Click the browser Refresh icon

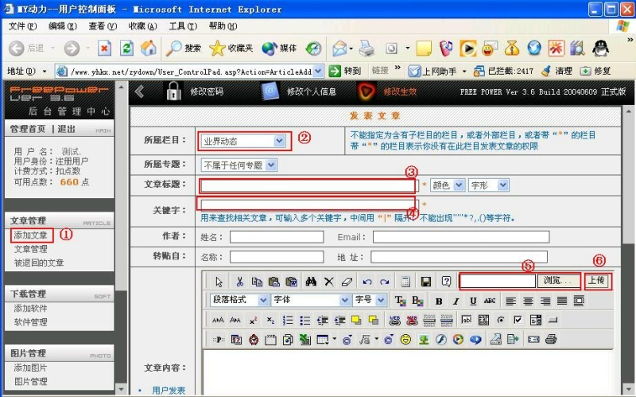(x=126, y=48)
